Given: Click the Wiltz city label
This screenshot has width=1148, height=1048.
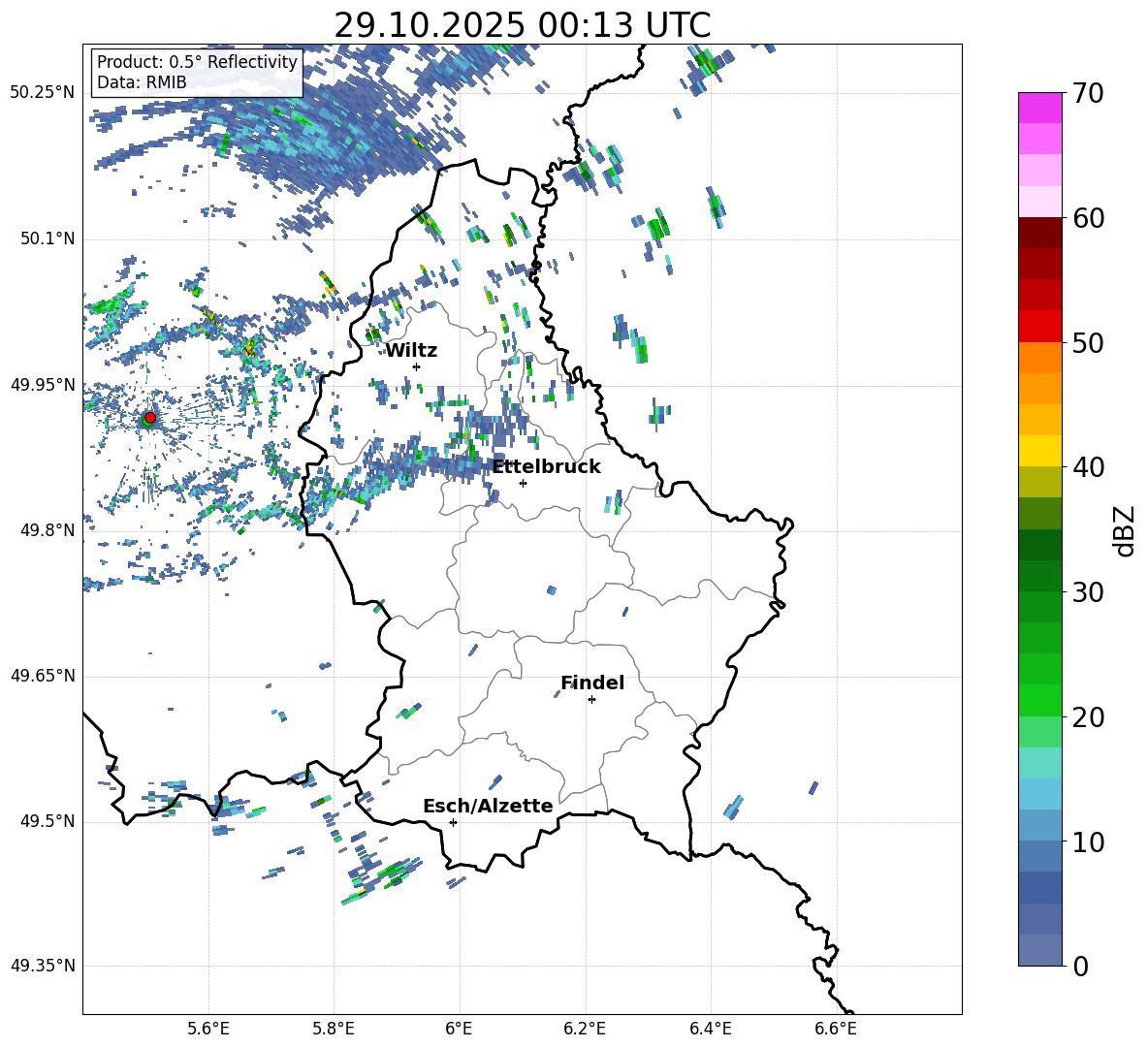Looking at the screenshot, I should 411,351.
